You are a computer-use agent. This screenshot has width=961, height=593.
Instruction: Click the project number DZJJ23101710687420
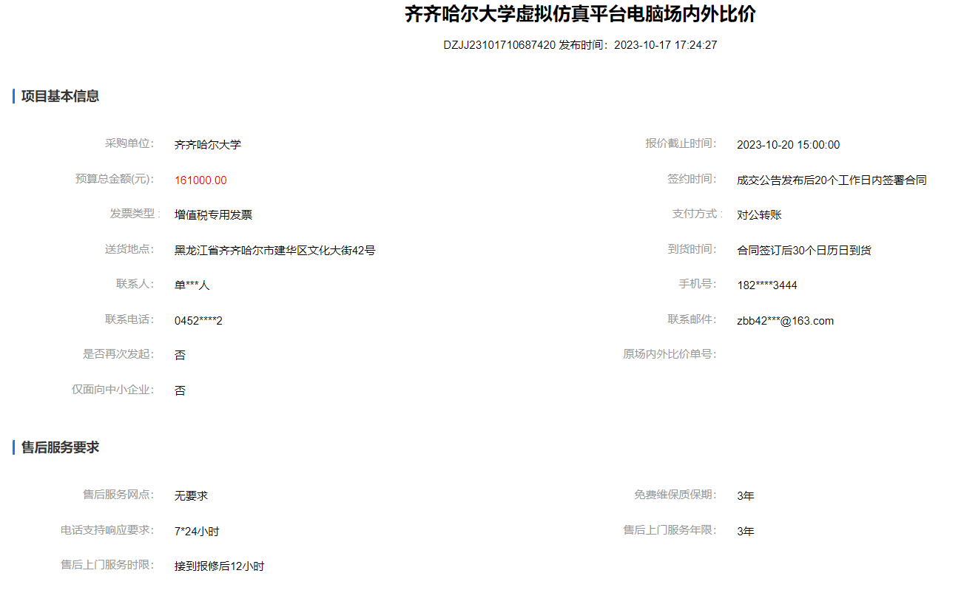click(x=499, y=45)
